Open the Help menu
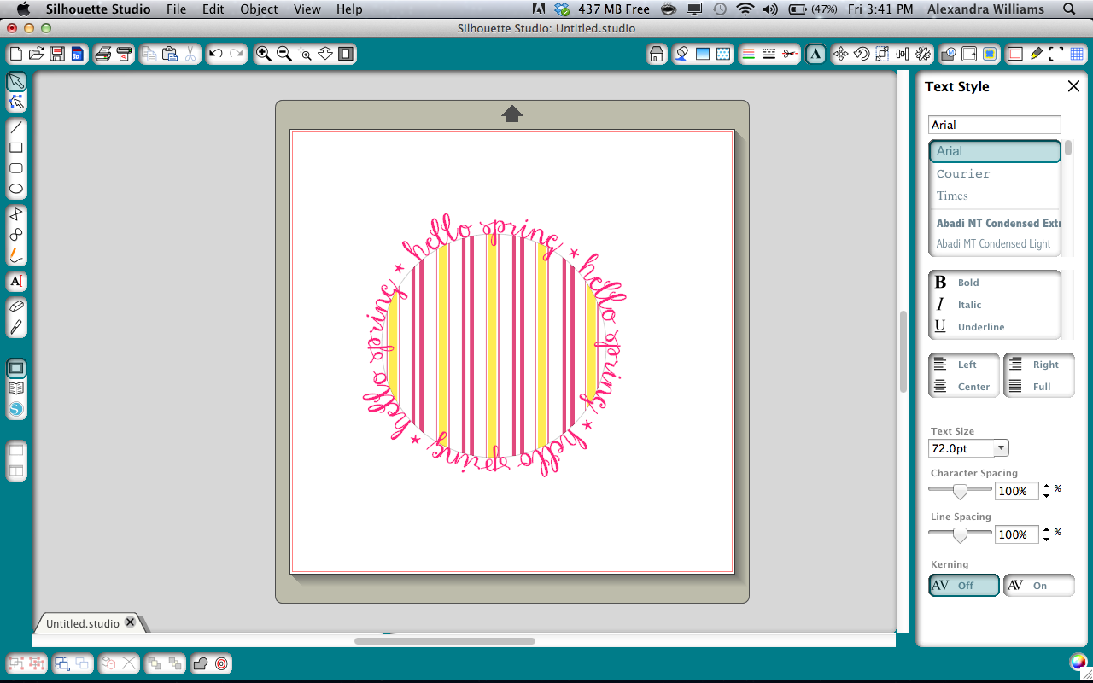The width and height of the screenshot is (1093, 683). point(349,9)
